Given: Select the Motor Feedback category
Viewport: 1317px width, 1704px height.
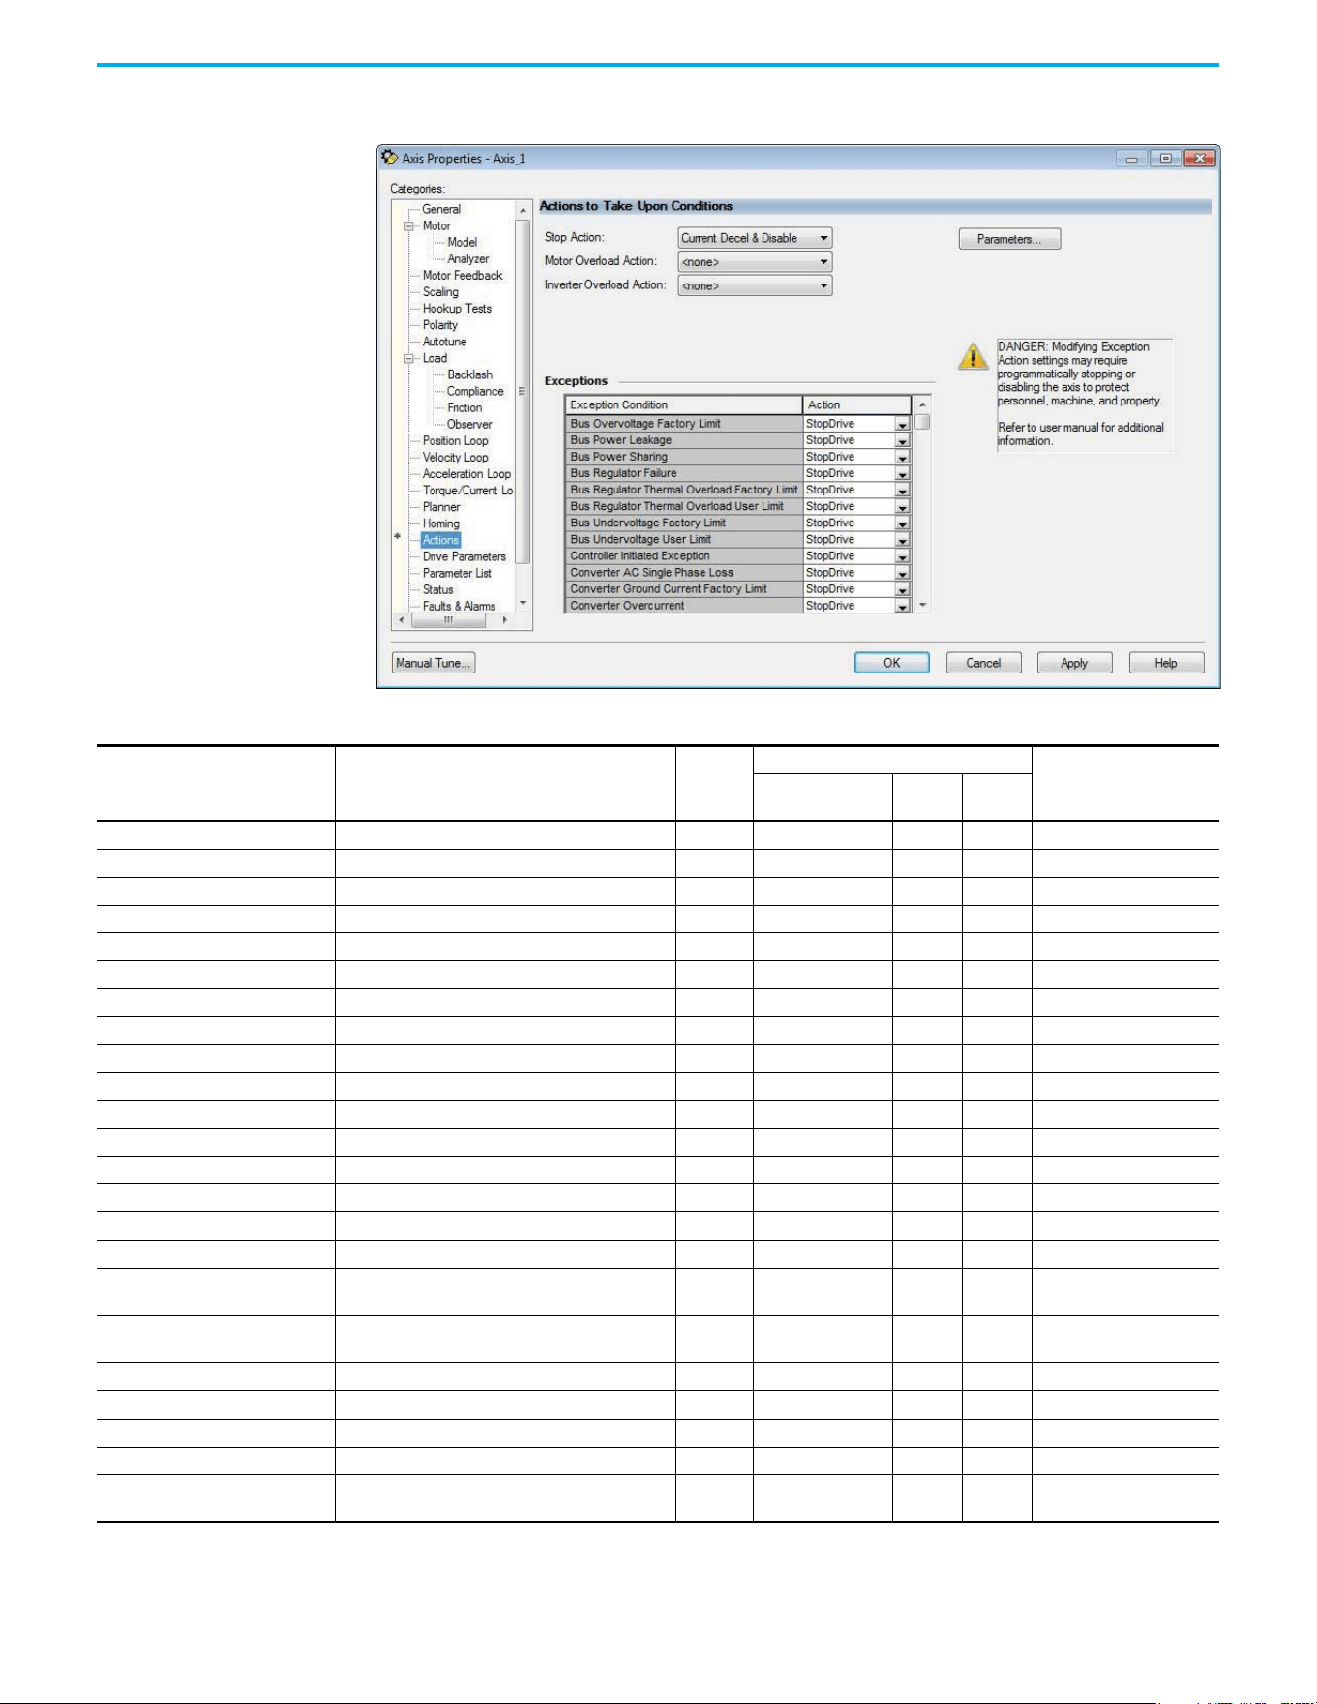Looking at the screenshot, I should pyautogui.click(x=463, y=276).
